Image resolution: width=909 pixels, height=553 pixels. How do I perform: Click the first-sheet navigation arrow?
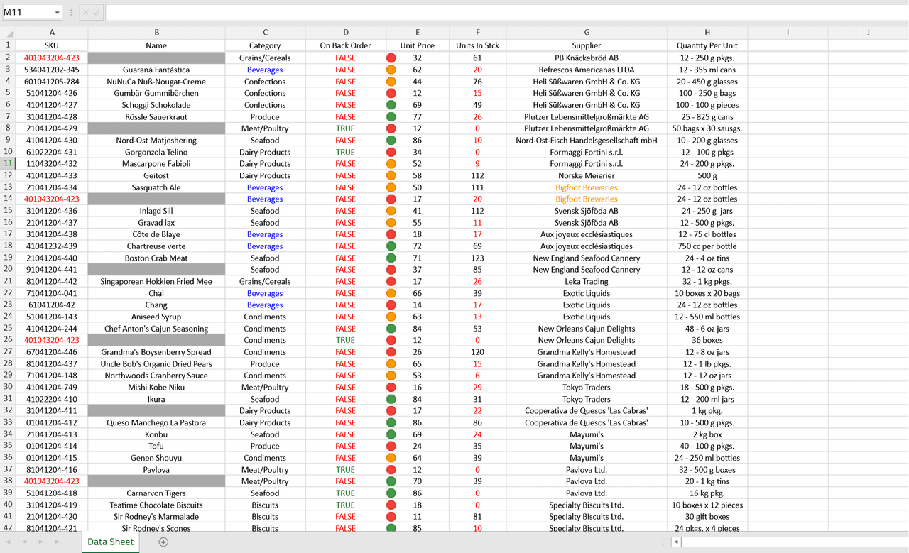click(9, 542)
